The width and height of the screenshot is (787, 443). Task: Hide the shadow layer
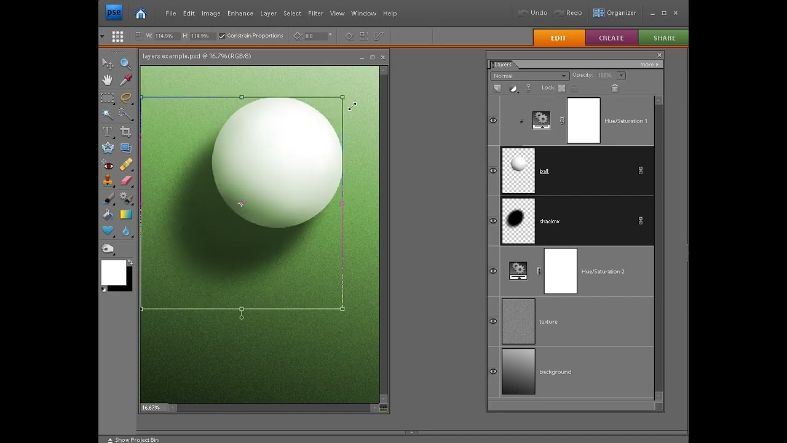coord(493,221)
